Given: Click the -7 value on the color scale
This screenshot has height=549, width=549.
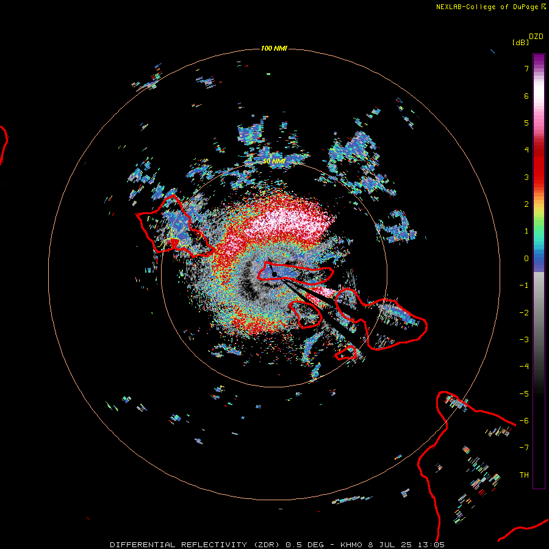Looking at the screenshot, I should 524,448.
